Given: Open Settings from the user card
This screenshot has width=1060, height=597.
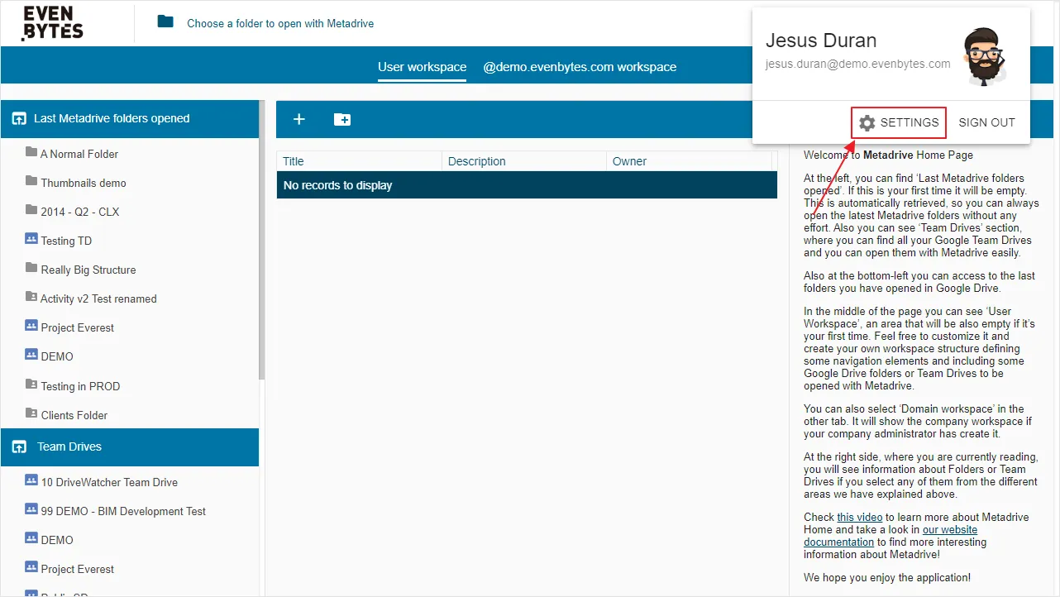Looking at the screenshot, I should tap(899, 122).
